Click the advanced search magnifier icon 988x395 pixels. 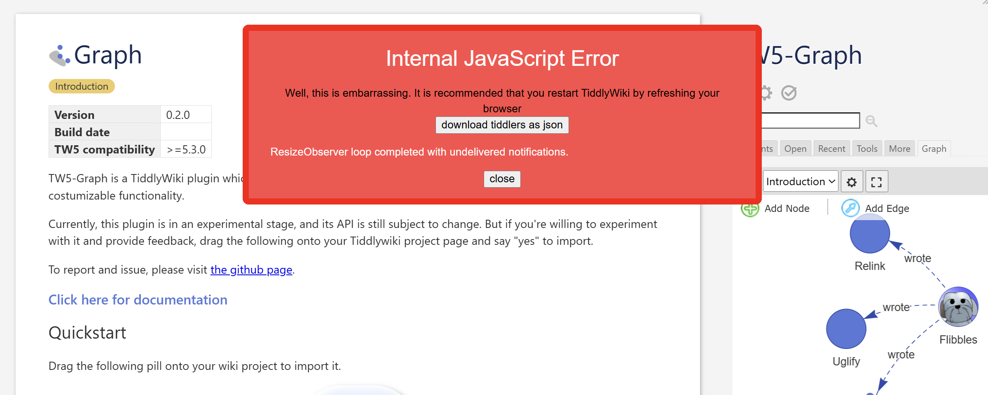(871, 121)
